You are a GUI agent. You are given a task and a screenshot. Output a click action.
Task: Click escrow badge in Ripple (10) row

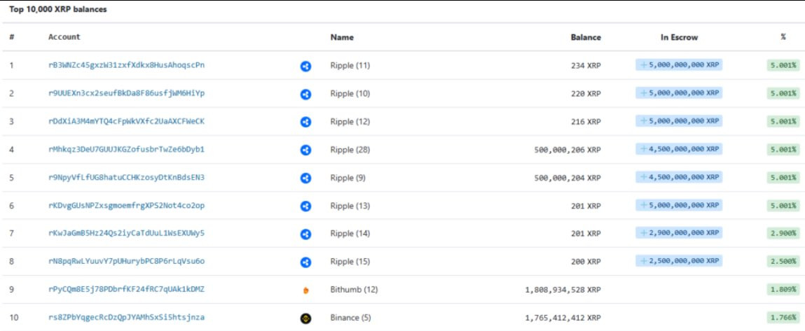pos(679,93)
